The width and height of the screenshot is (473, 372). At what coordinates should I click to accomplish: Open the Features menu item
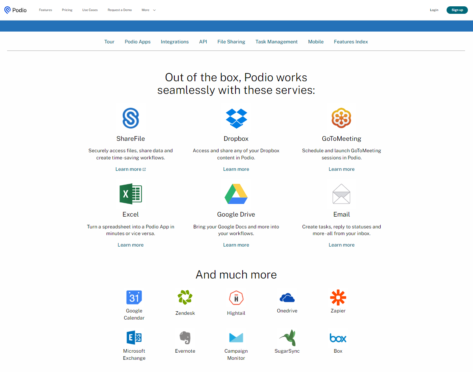click(x=45, y=10)
